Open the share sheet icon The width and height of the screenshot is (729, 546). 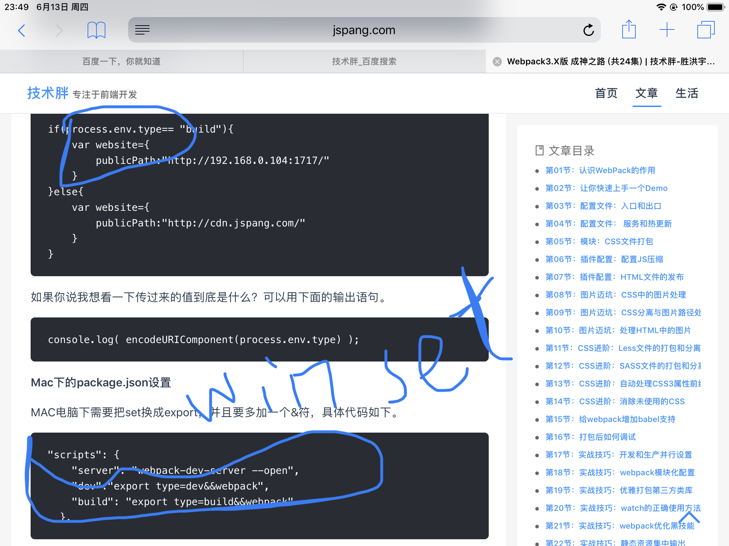click(629, 30)
